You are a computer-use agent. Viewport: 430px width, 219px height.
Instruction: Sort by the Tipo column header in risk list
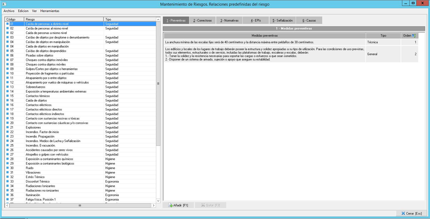tap(130, 19)
